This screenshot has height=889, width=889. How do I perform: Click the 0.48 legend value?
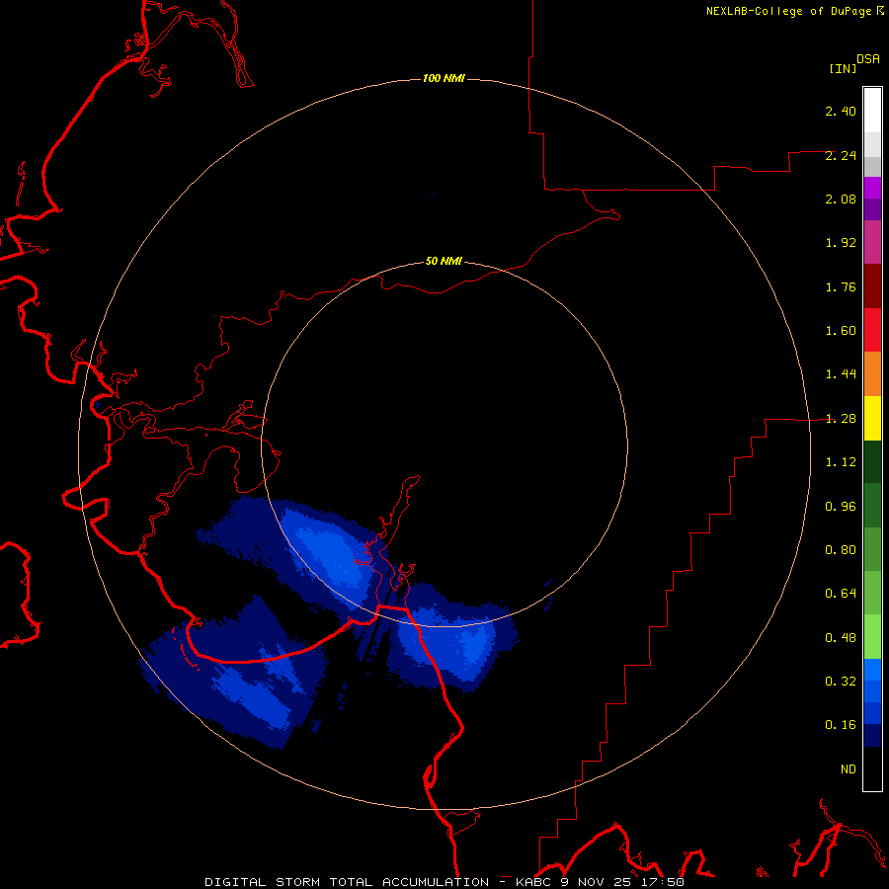(841, 638)
